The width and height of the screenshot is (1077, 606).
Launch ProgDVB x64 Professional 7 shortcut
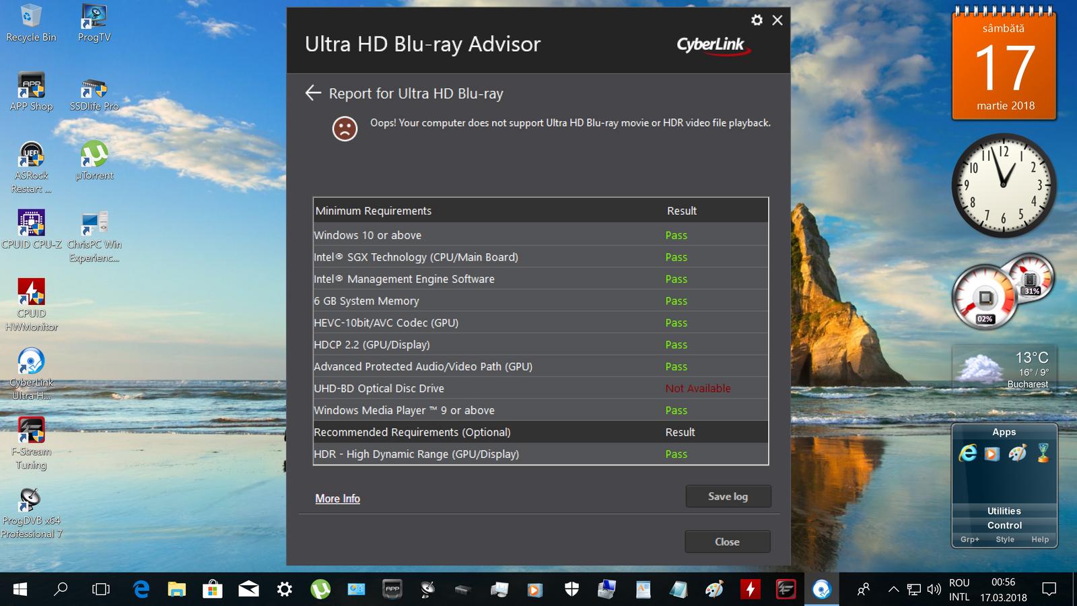pyautogui.click(x=31, y=513)
